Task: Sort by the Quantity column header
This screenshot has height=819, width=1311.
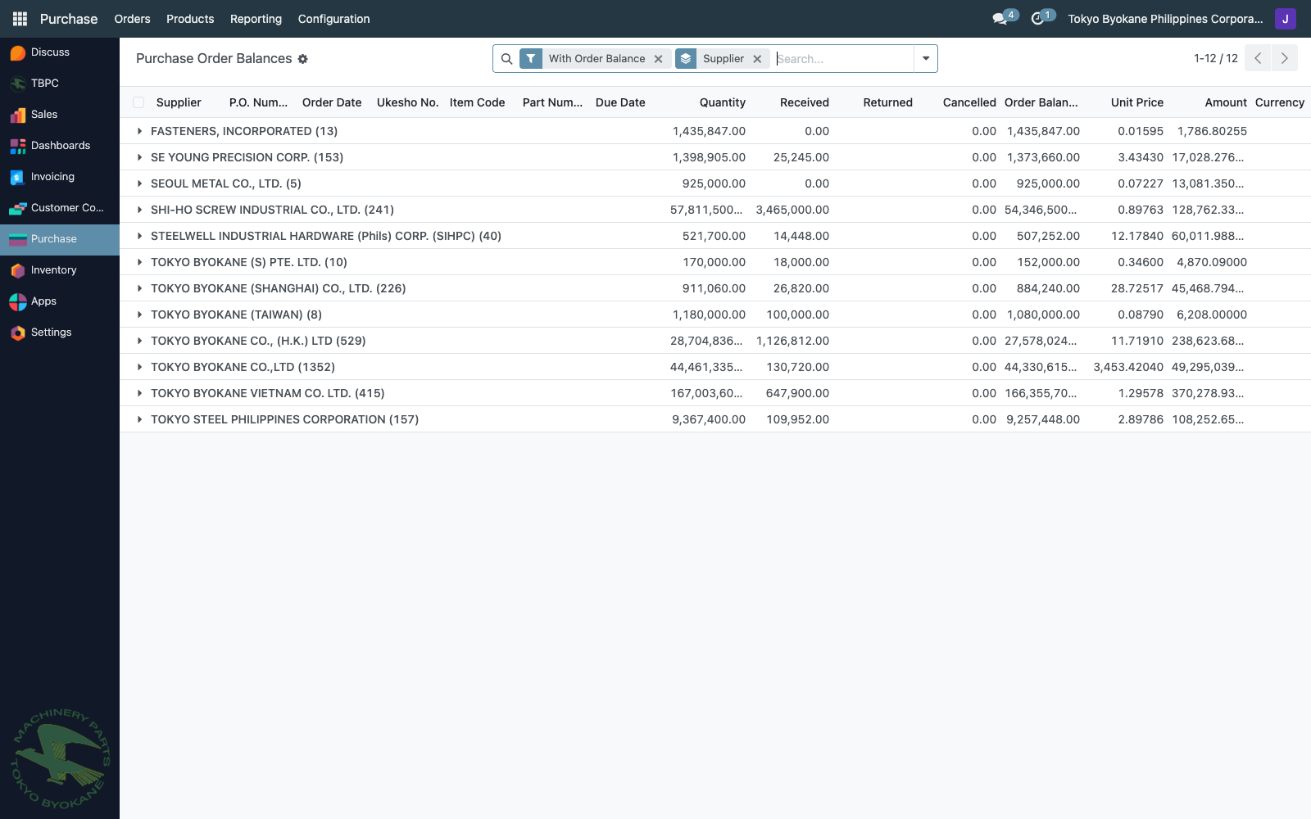Action: click(x=723, y=102)
